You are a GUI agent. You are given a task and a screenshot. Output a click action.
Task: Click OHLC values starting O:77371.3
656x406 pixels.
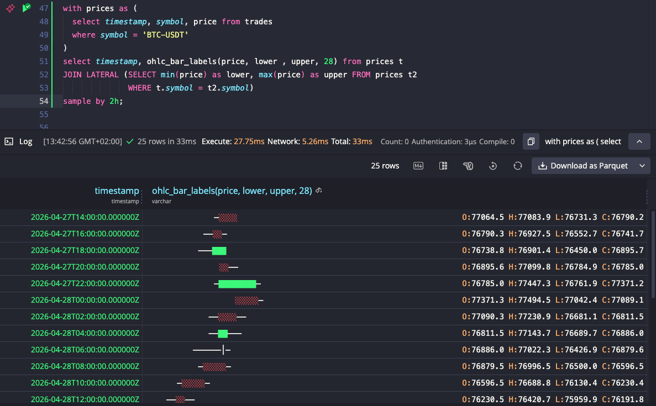click(x=553, y=300)
